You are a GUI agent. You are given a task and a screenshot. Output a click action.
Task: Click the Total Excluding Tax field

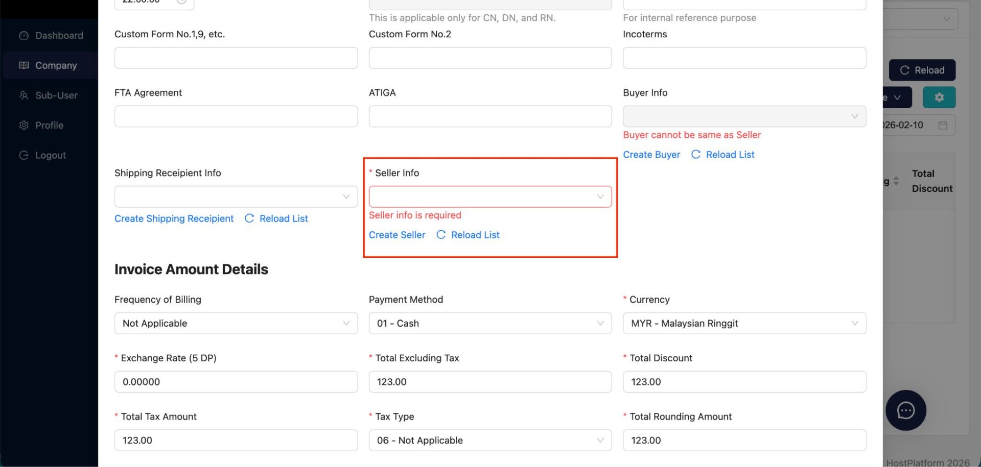[x=490, y=382]
